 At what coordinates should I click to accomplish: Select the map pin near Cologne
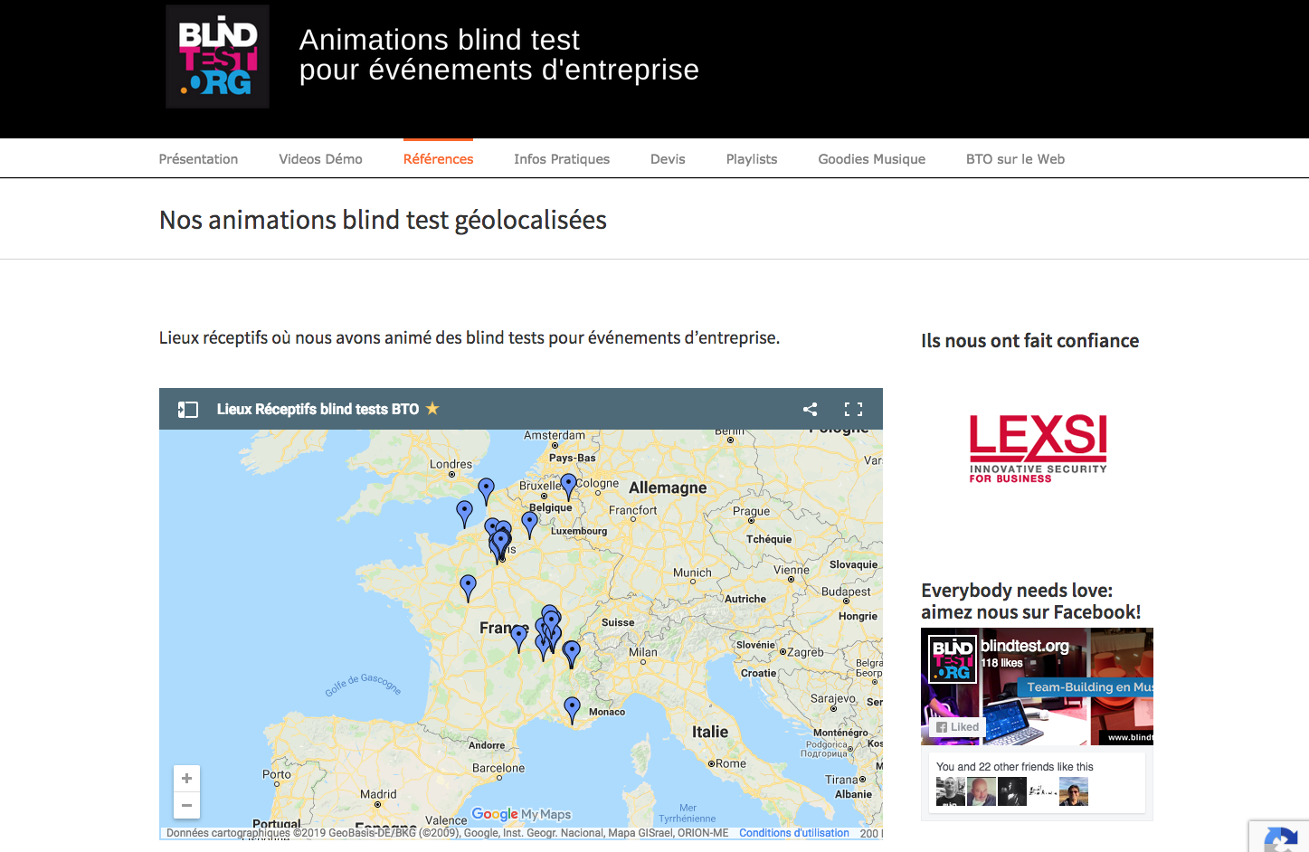[x=568, y=487]
